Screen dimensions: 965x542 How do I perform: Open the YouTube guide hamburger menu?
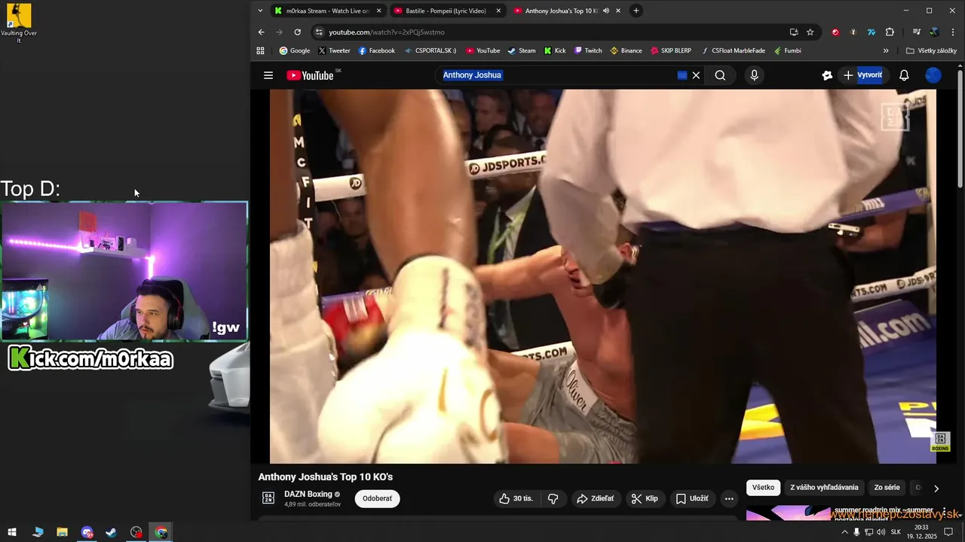click(x=268, y=75)
